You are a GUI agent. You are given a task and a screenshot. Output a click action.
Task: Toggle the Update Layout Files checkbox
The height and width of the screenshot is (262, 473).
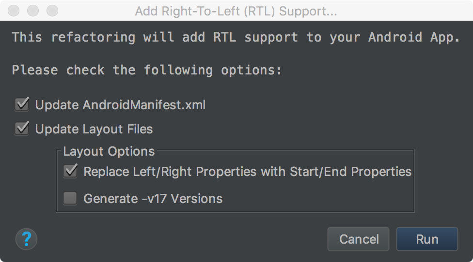pyautogui.click(x=22, y=129)
